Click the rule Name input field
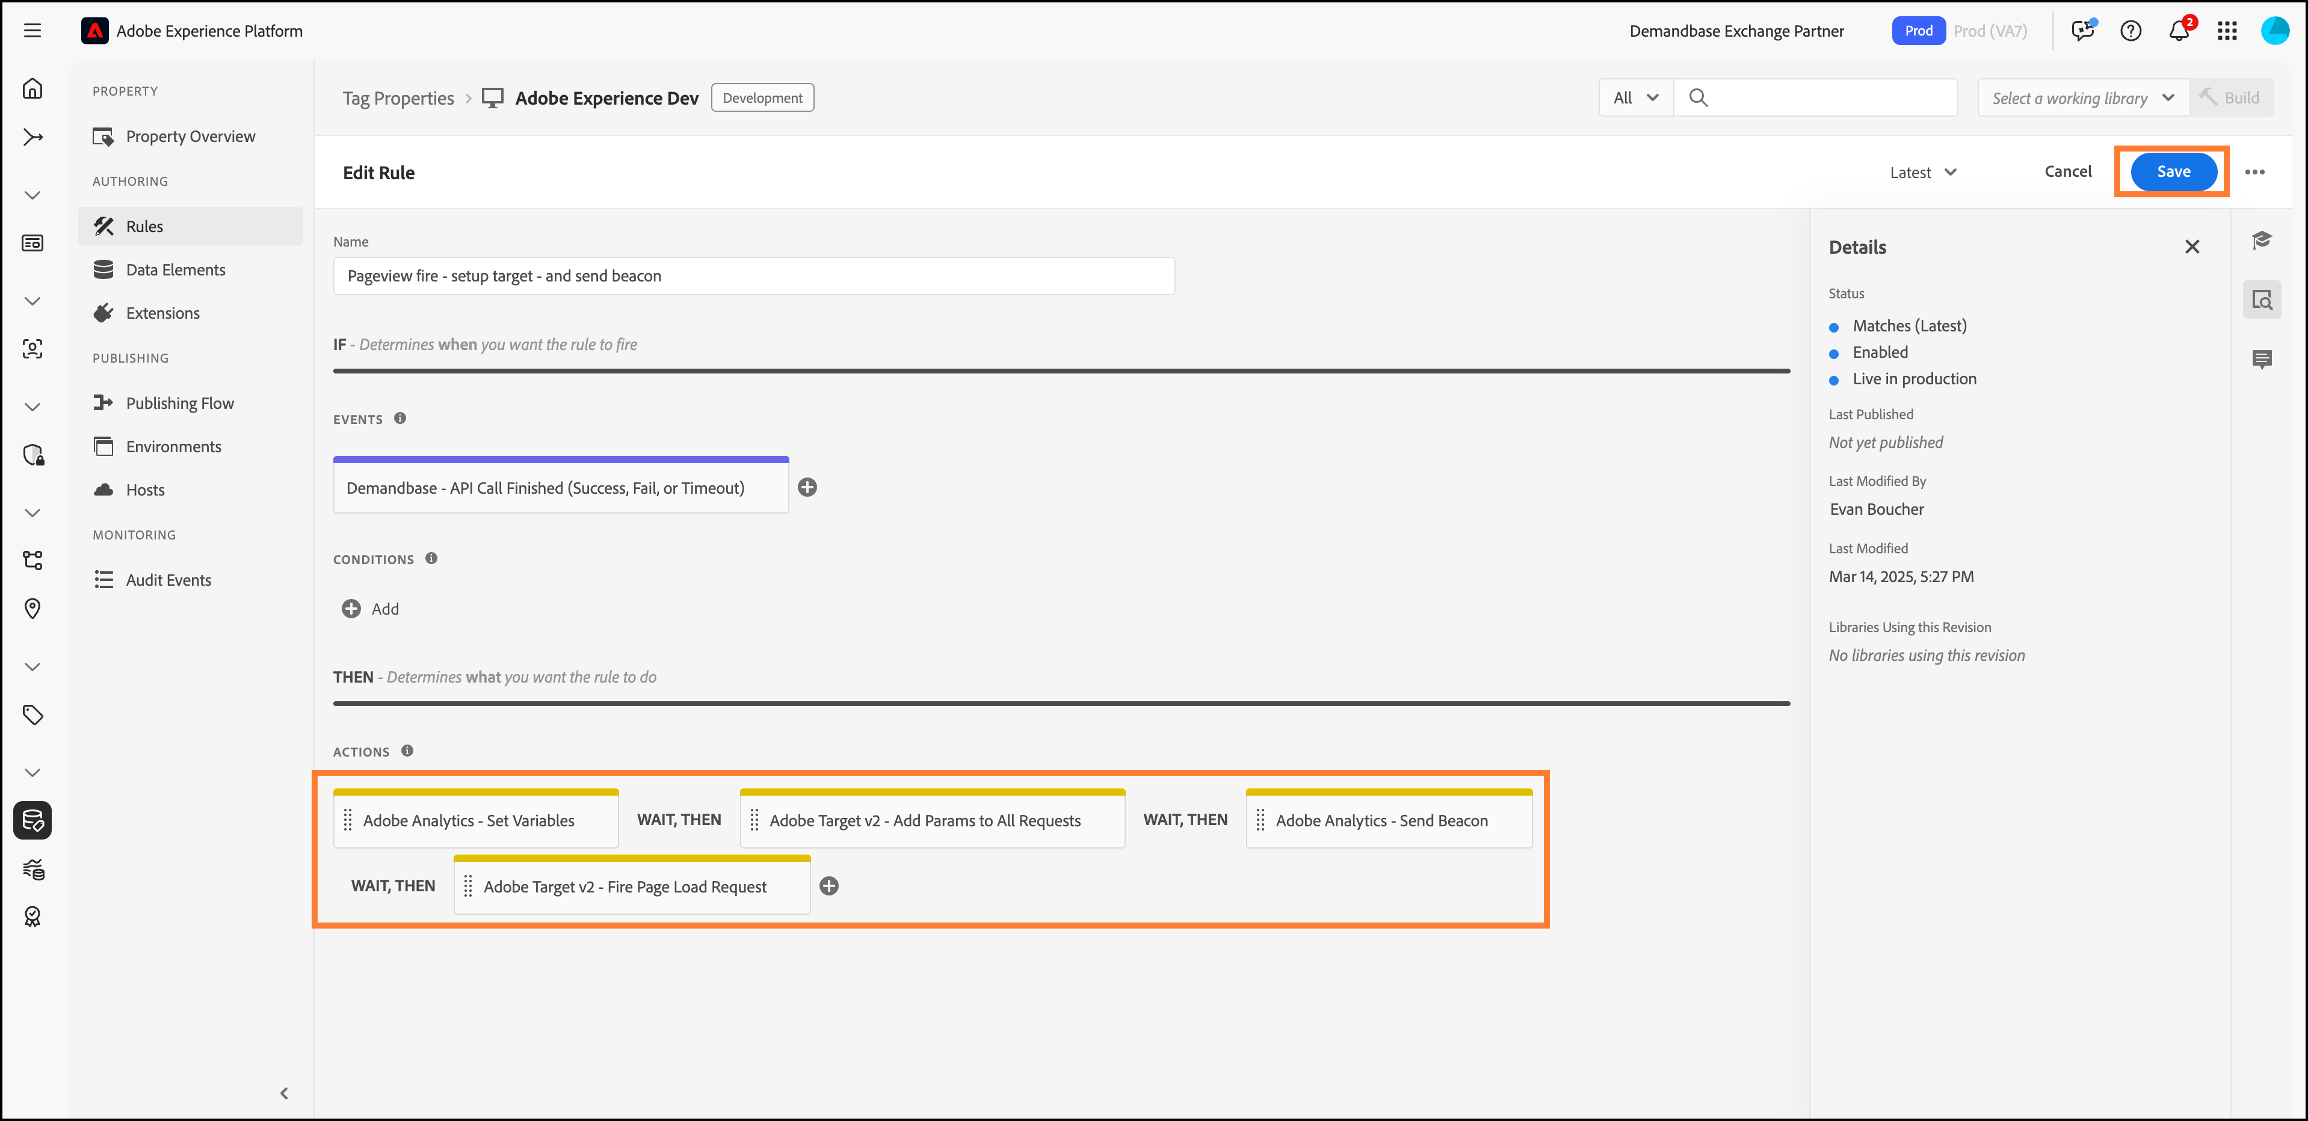The width and height of the screenshot is (2308, 1121). [753, 277]
